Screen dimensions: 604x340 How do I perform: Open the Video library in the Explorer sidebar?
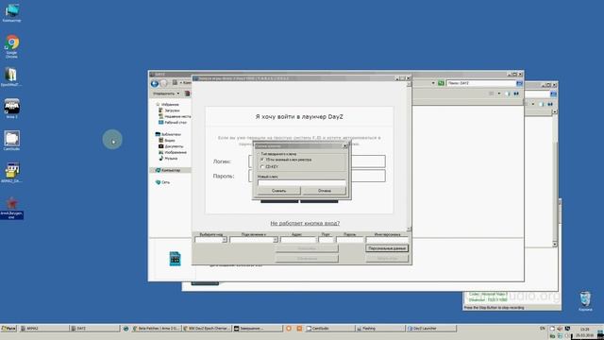pos(166,141)
